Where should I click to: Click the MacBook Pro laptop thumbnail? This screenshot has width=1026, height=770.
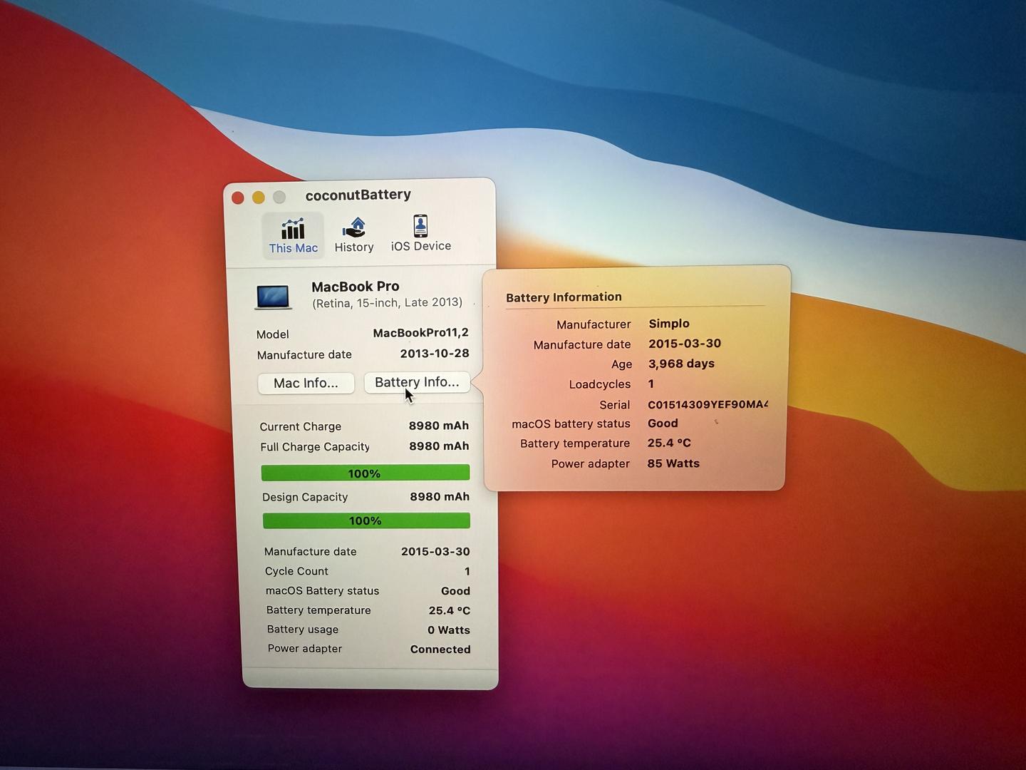click(274, 297)
